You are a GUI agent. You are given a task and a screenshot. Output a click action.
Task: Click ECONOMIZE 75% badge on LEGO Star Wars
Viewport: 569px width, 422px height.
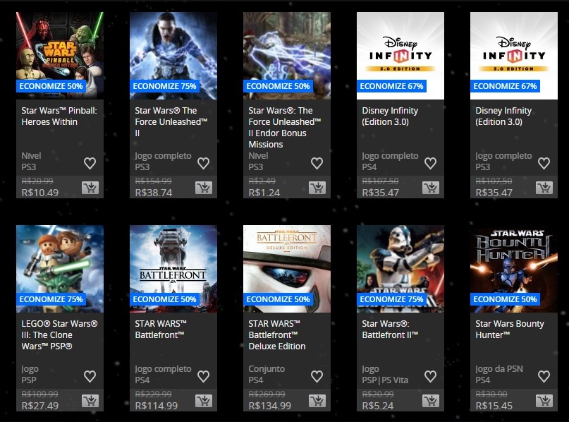coord(51,299)
